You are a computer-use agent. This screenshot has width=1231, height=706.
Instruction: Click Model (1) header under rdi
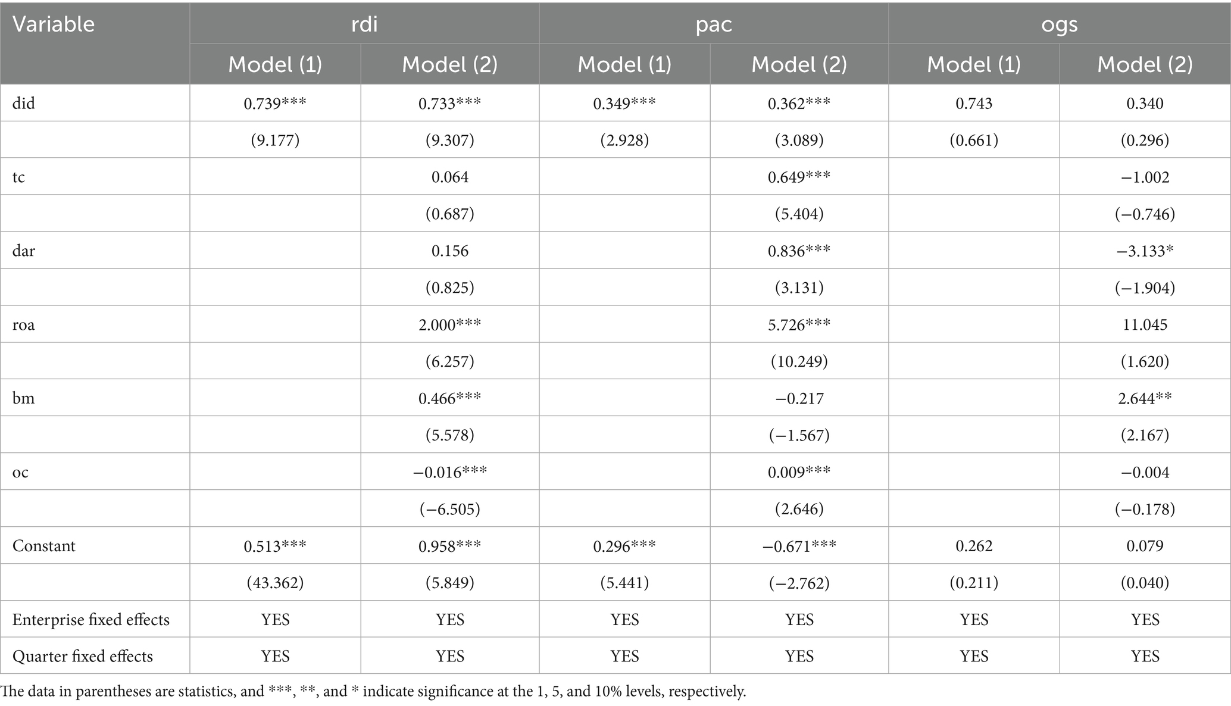(275, 64)
